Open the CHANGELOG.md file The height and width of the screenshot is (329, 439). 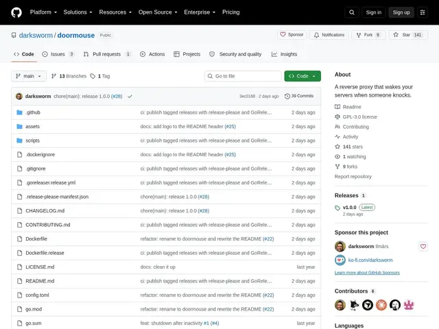[x=45, y=210]
